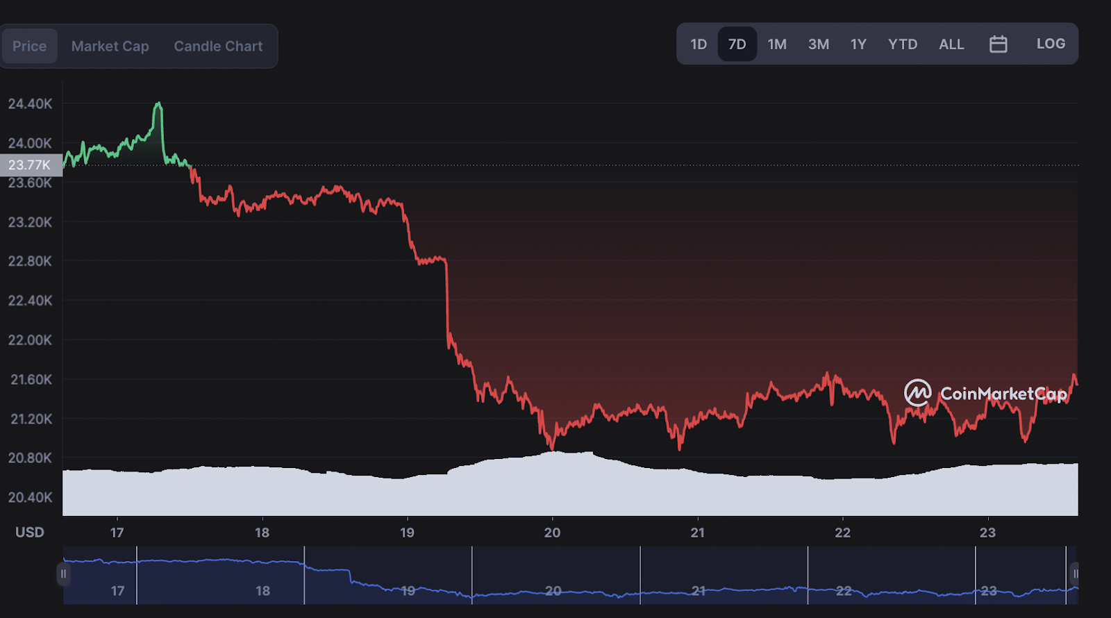Grab the right range slider handle

[x=1075, y=574]
